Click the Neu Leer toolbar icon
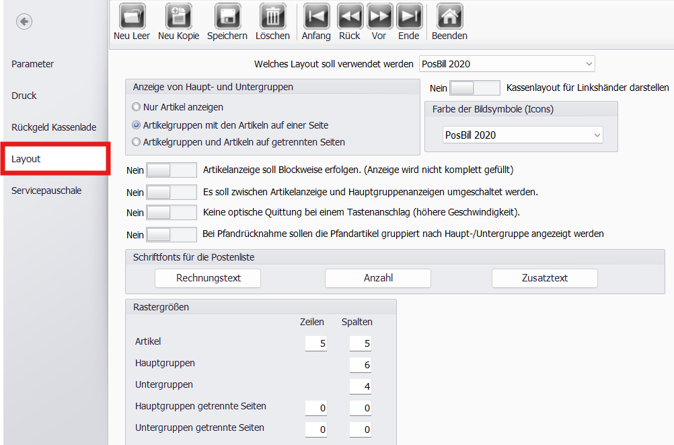 (132, 15)
